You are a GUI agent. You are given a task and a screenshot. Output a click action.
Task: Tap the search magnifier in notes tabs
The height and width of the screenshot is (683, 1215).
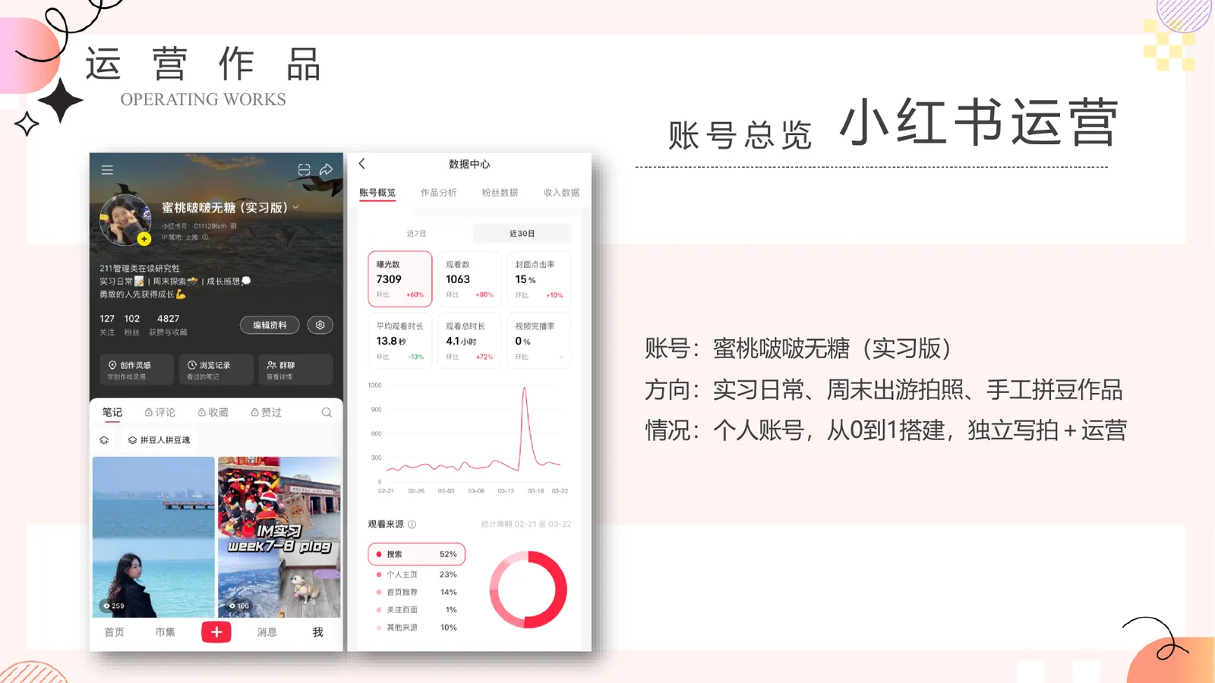pyautogui.click(x=327, y=412)
